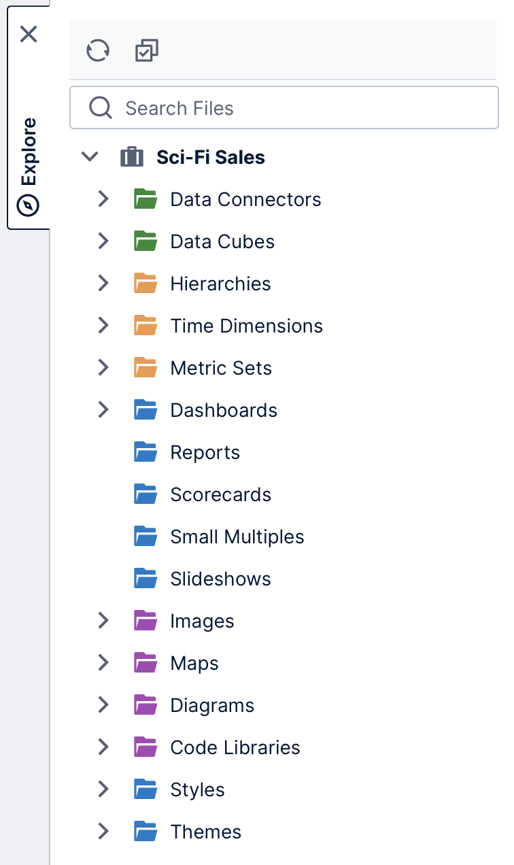Viewport: 514px width, 865px height.
Task: Collapse the Sci-Fi Sales project
Action: click(x=90, y=157)
